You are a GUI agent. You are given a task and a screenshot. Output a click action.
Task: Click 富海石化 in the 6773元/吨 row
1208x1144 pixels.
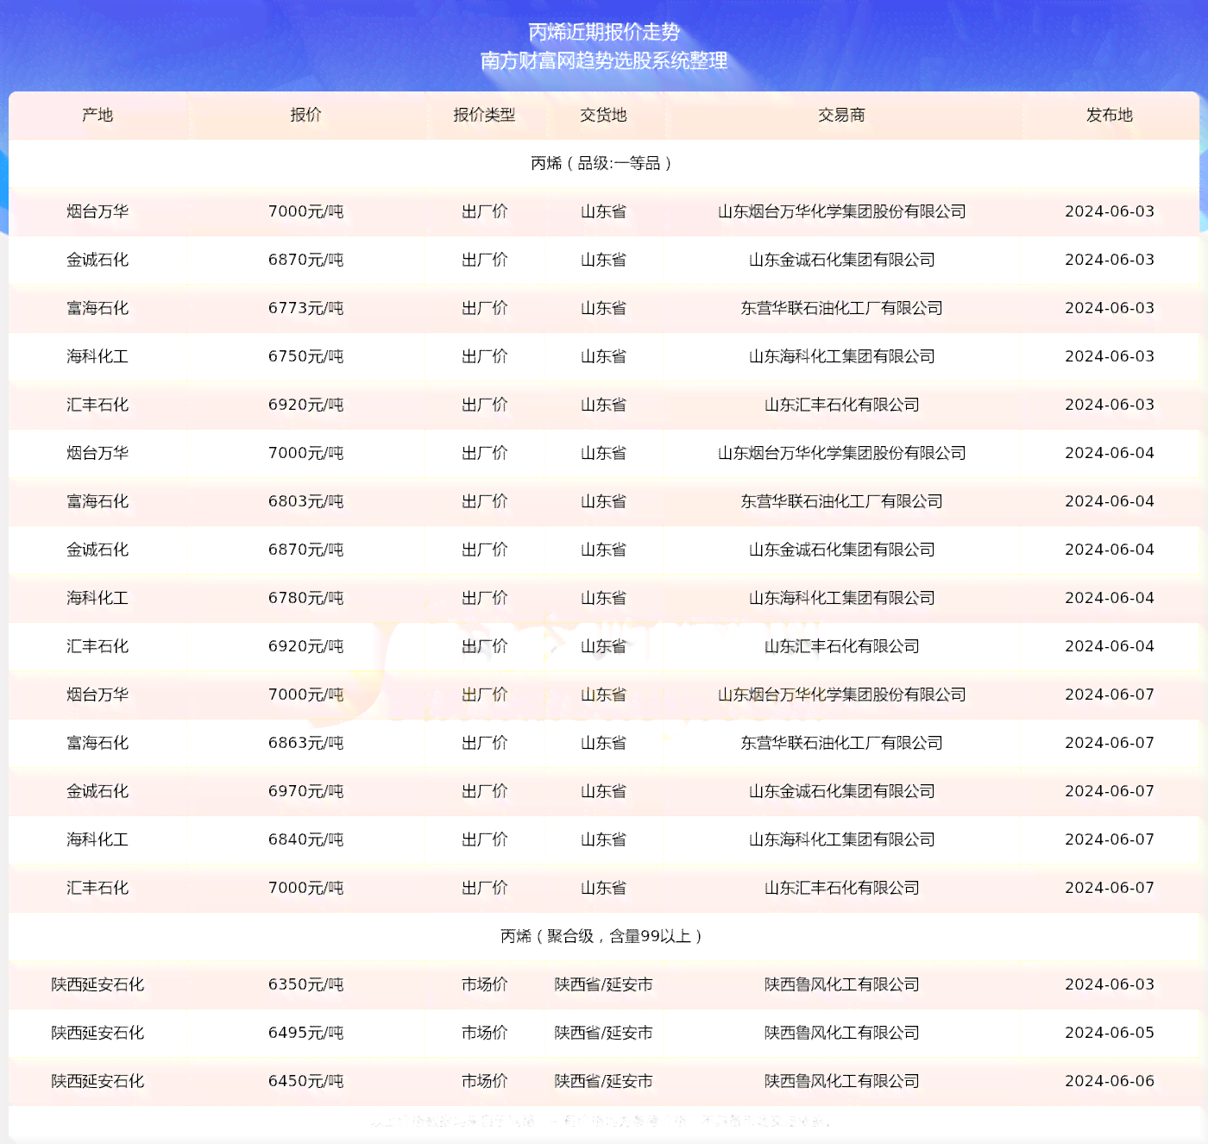pos(98,308)
